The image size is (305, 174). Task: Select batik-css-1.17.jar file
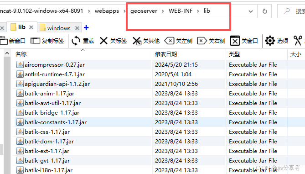[47, 132]
